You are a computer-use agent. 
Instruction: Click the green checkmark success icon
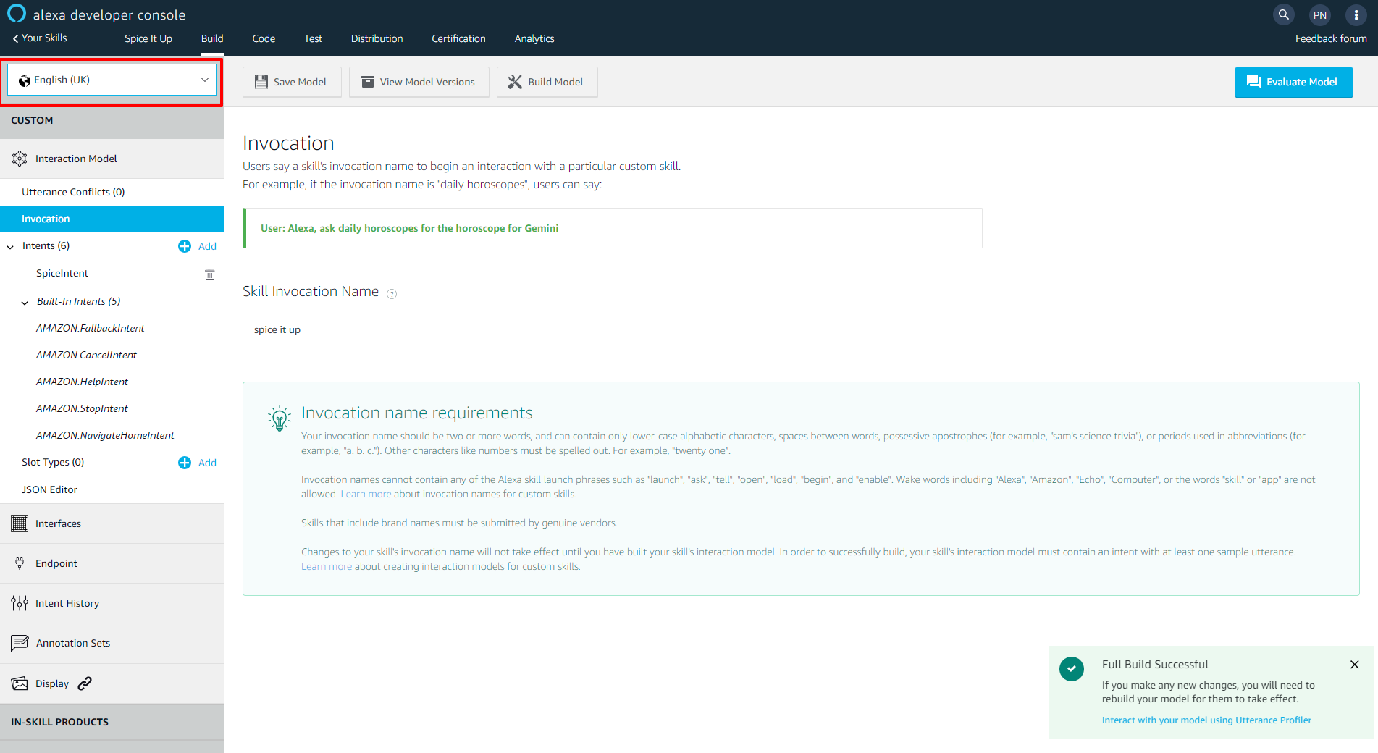point(1071,668)
